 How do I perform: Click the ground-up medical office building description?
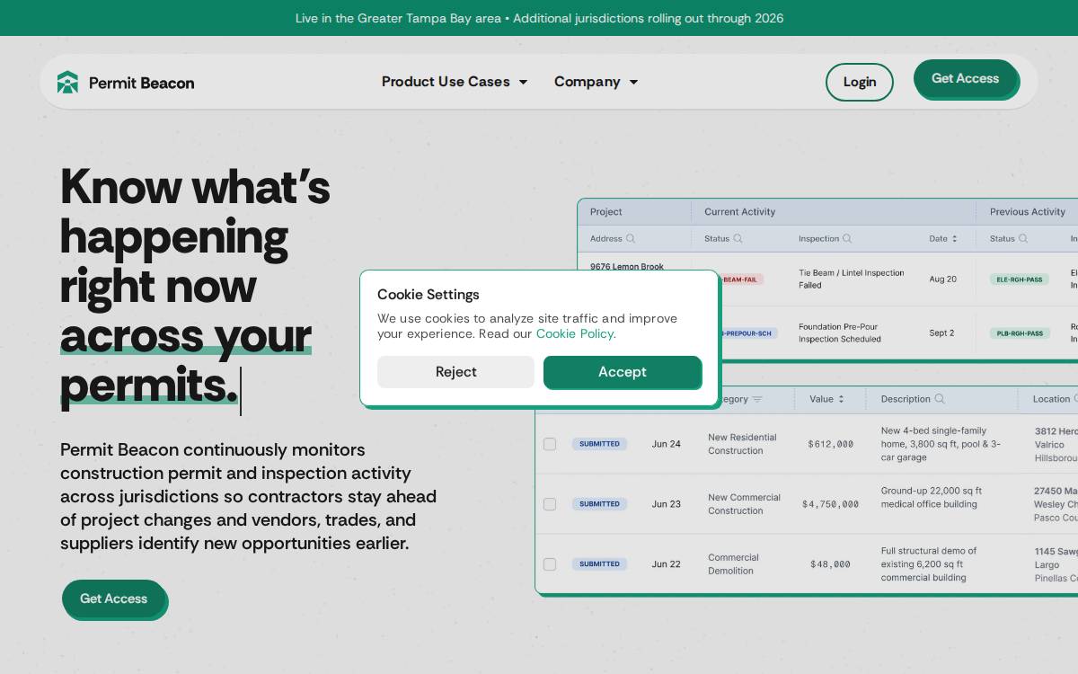point(932,498)
